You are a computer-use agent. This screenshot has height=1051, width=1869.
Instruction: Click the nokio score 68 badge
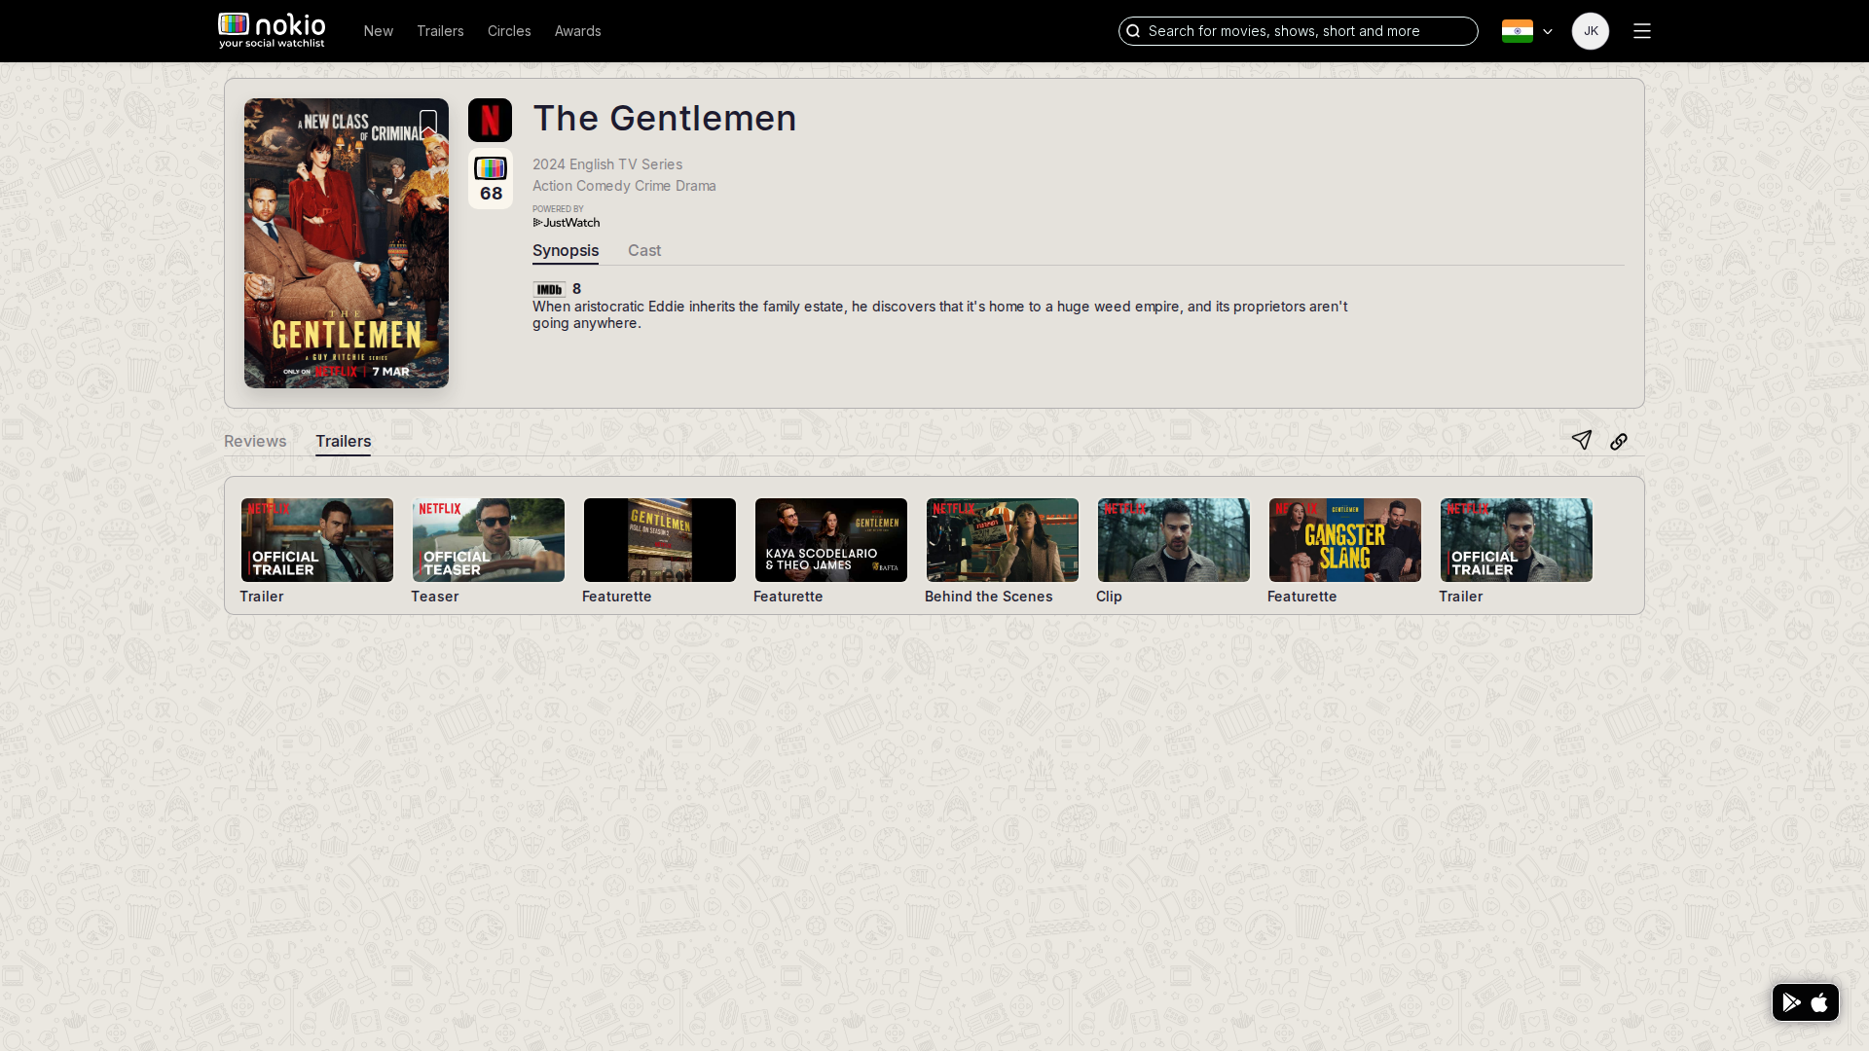coord(491,180)
